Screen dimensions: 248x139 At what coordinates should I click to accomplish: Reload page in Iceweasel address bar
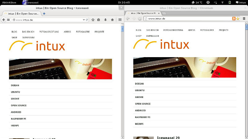(x=87, y=20)
